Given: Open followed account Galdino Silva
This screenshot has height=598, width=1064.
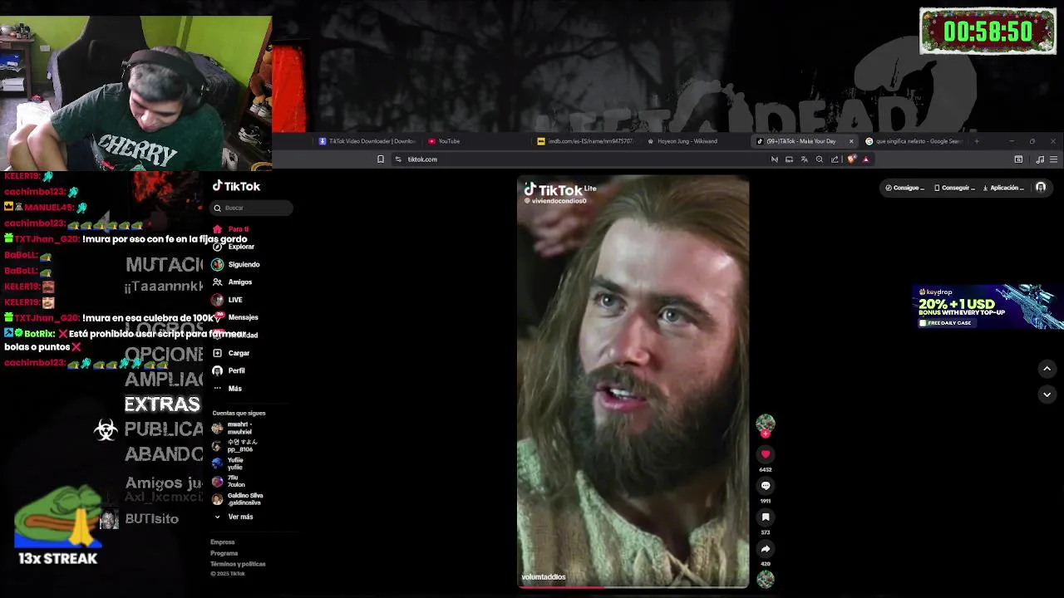Looking at the screenshot, I should coord(238,499).
